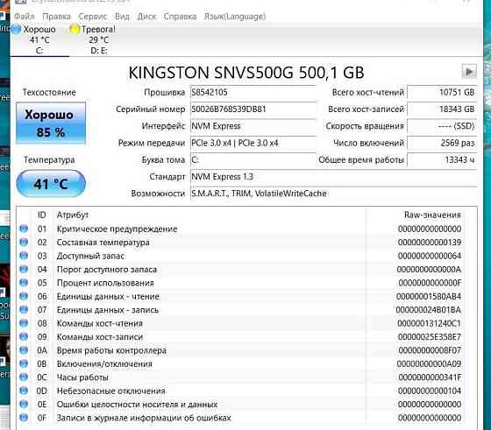491x430 pixels.
Task: Select the Ошибки целостности носителя и данных row
Action: [x=241, y=404]
